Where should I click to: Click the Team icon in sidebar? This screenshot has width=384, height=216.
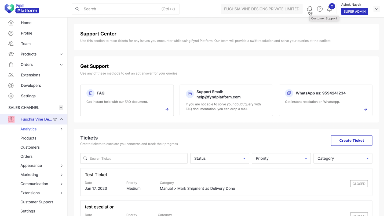click(x=11, y=44)
